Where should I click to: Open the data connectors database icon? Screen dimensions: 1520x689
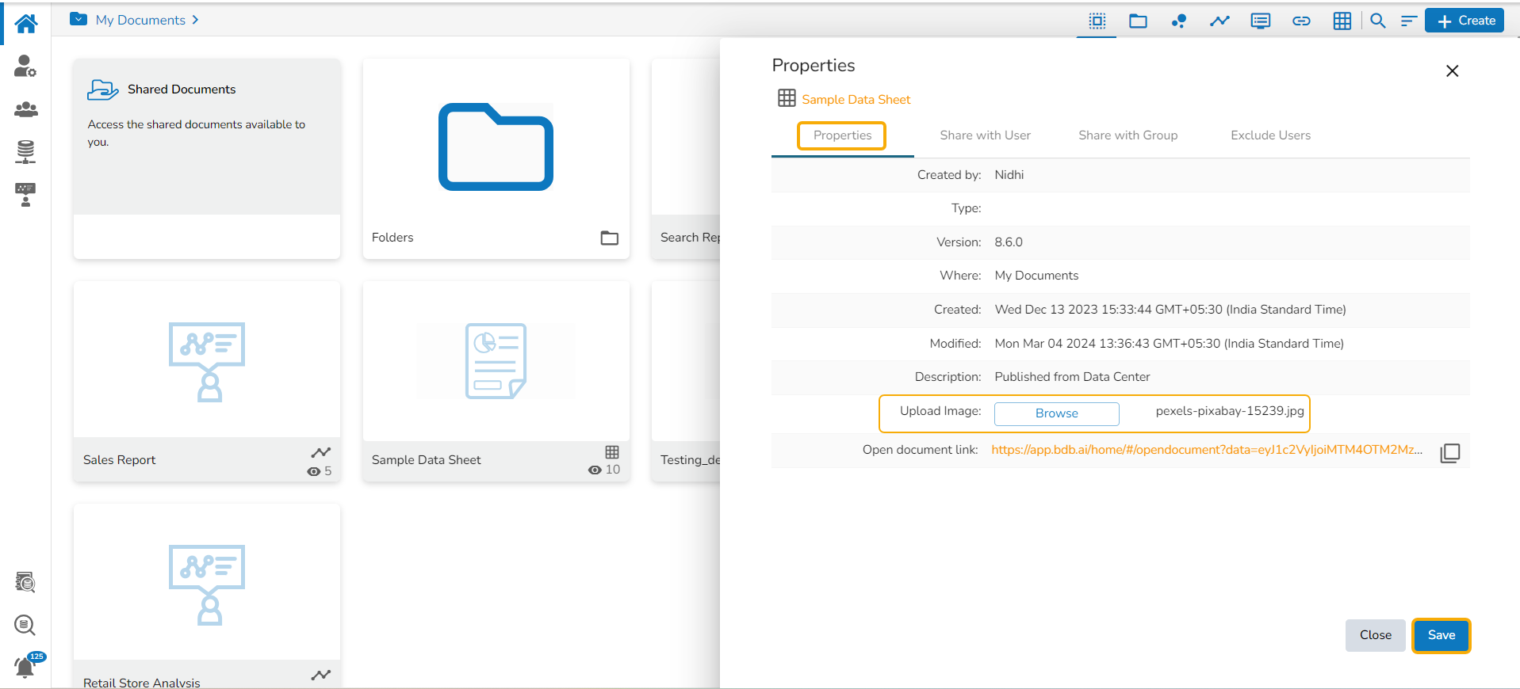[x=25, y=151]
